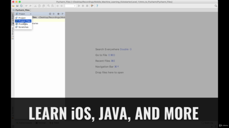Click the ~/Desktop/Recordings path text in tree
Viewport: 229px width, 128px height.
coord(51,17)
